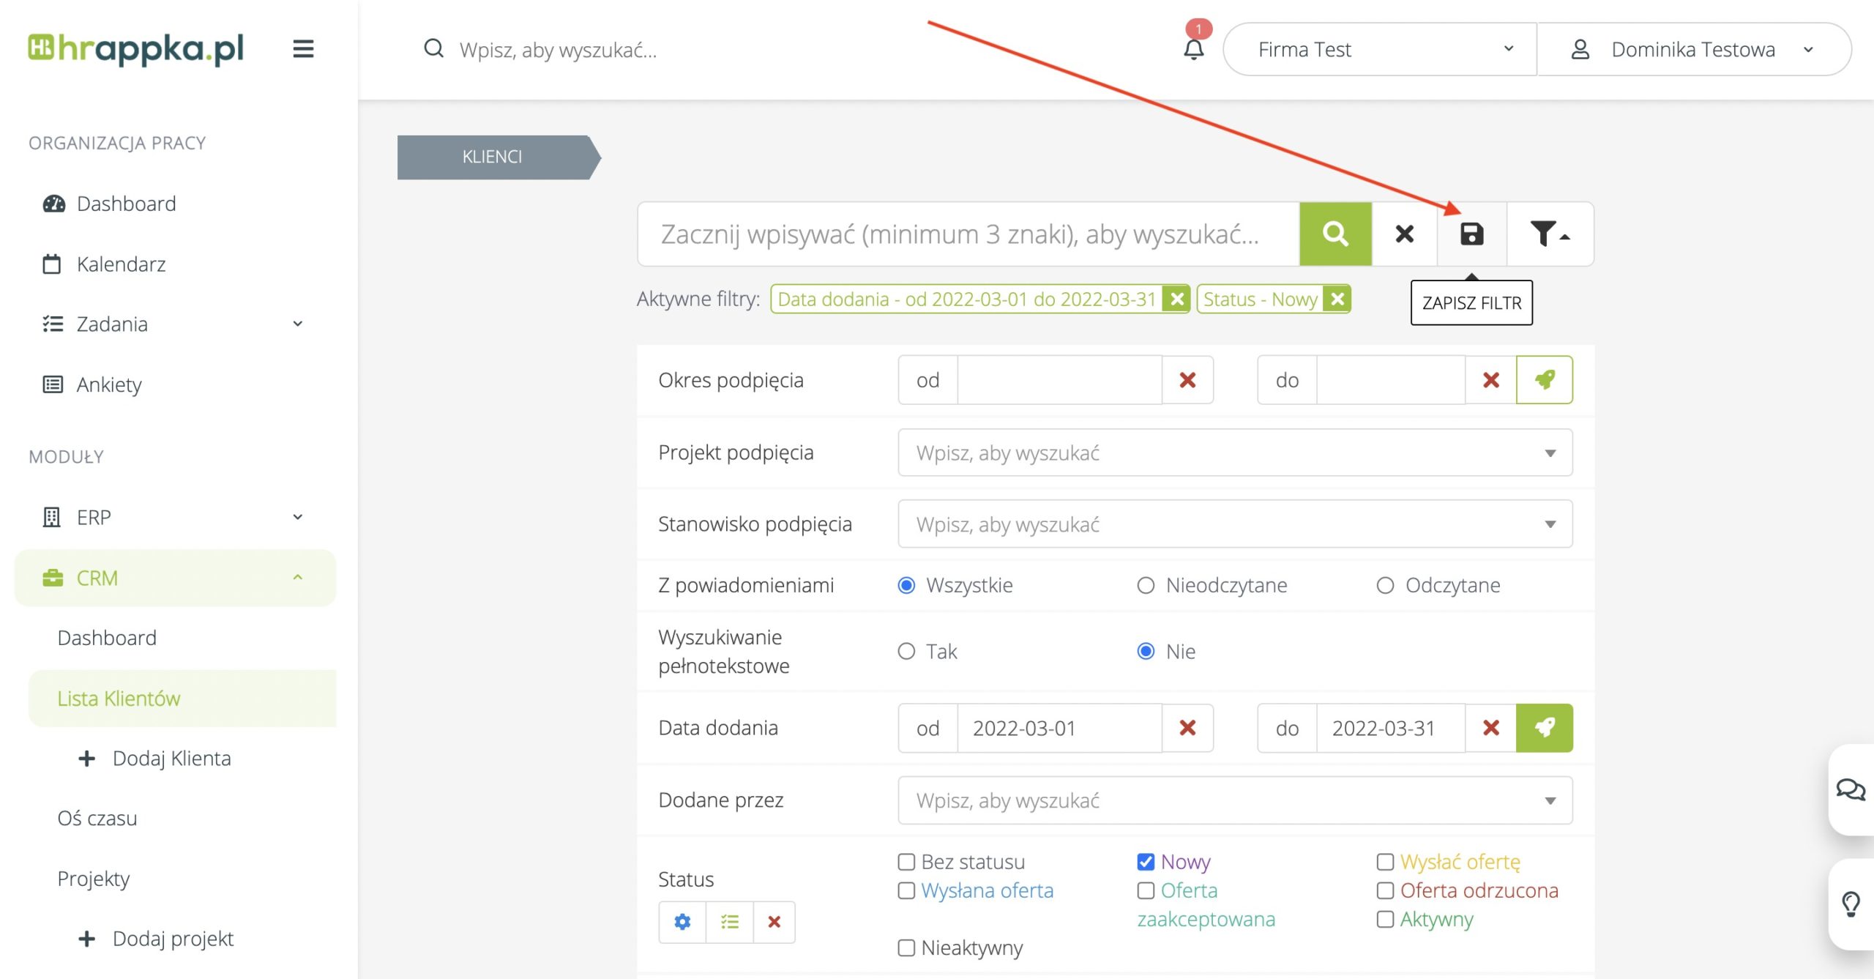The image size is (1874, 979).
Task: Click the Okres podpięcia od date field
Action: pos(1059,380)
